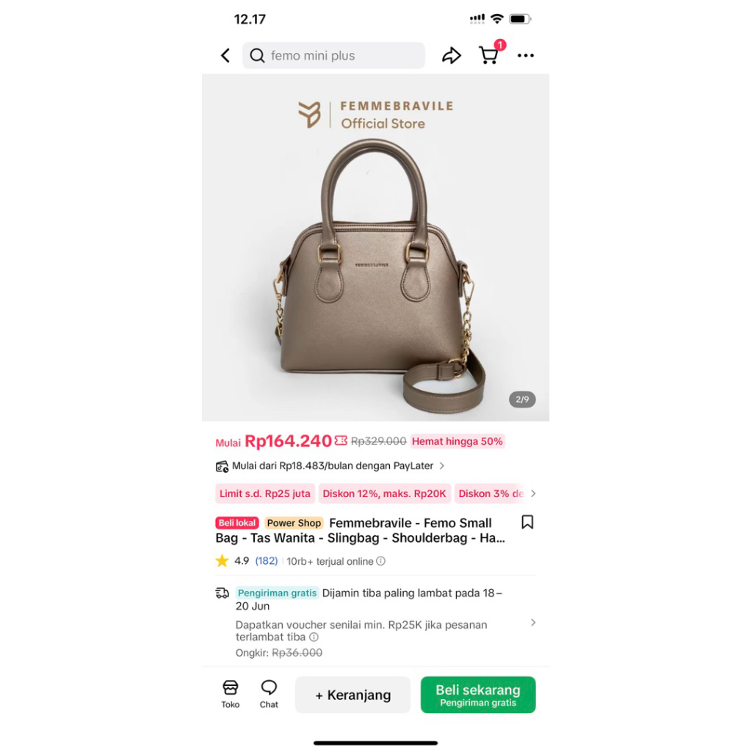Tap the 2/9 image counter badge
The height and width of the screenshot is (752, 752).
(x=522, y=399)
